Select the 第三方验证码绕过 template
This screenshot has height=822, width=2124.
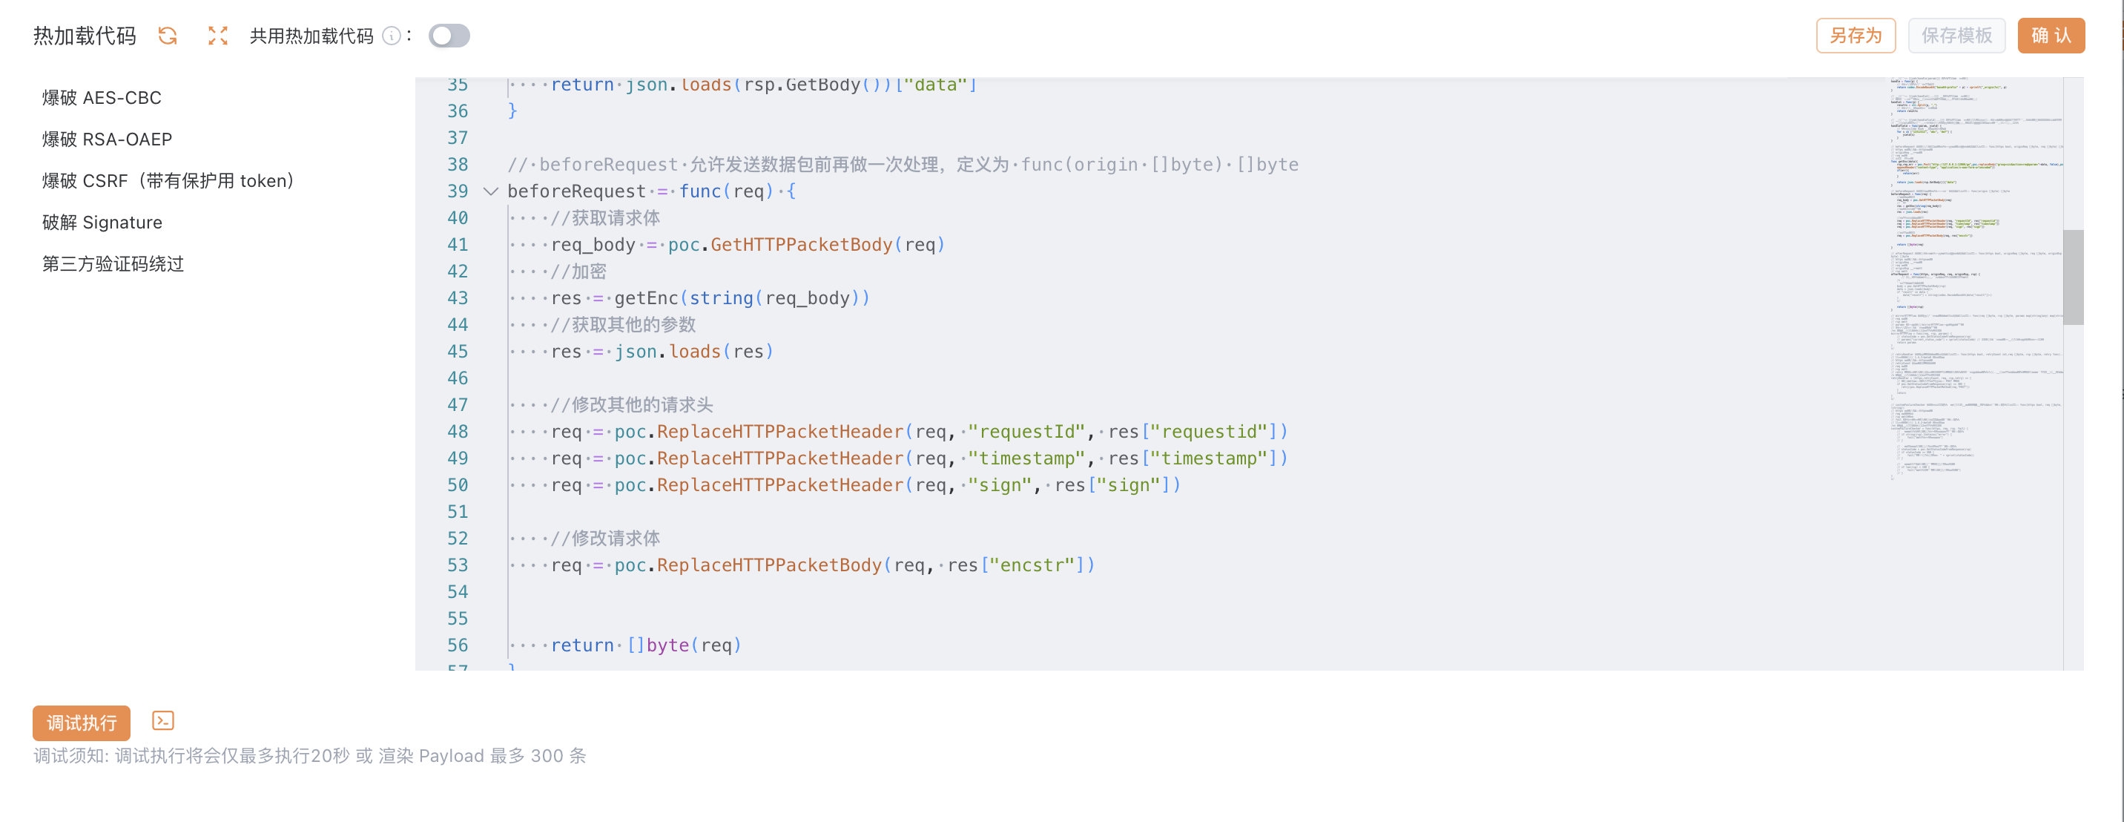tap(113, 264)
